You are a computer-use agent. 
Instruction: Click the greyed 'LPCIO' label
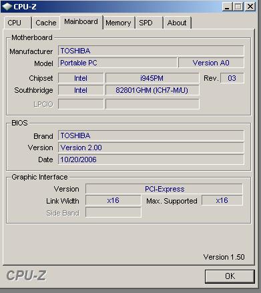pyautogui.click(x=43, y=104)
